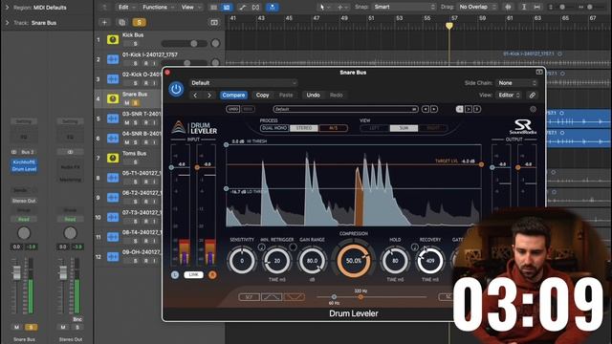Toggle the note sync icon near Recovery
The image size is (612, 344).
click(414, 247)
